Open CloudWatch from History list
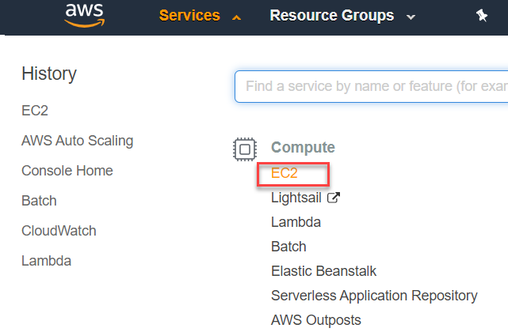Viewport: 508px width, 332px height. point(59,231)
